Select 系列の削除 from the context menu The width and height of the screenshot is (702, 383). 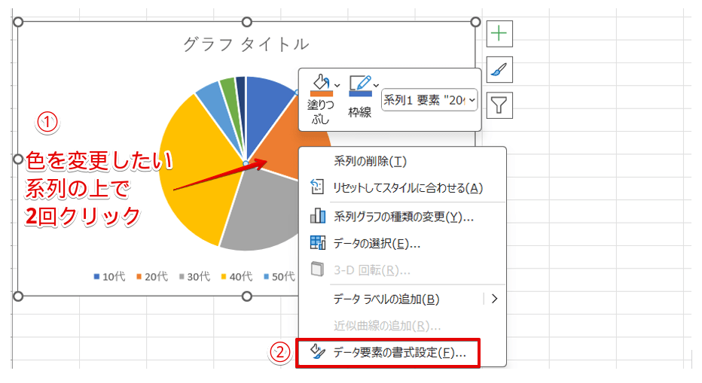click(x=370, y=161)
